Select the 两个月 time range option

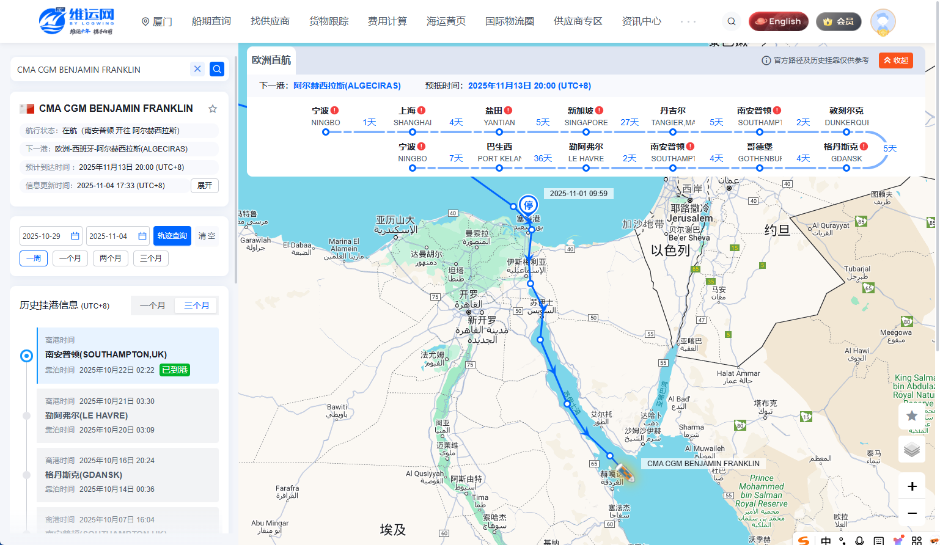(111, 258)
